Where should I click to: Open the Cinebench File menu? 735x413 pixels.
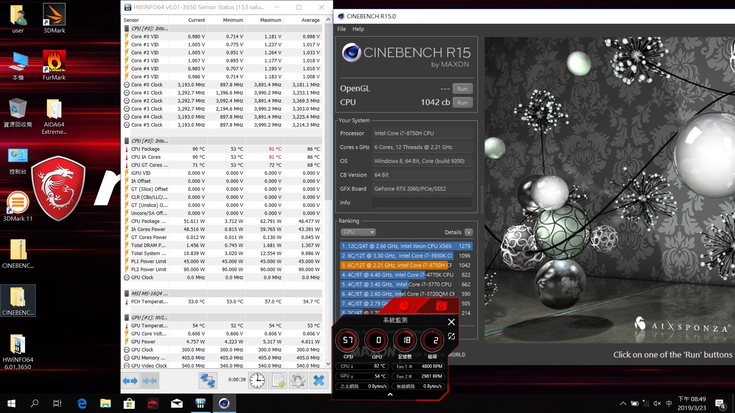(x=341, y=29)
